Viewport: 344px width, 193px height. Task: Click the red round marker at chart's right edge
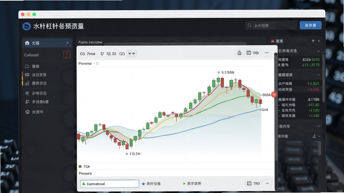pyautogui.click(x=274, y=94)
